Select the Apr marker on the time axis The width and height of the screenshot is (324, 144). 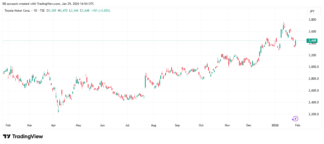pyautogui.click(x=53, y=125)
